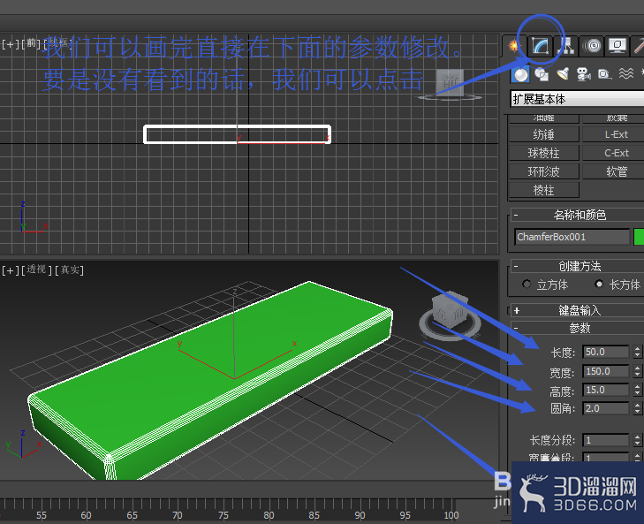The image size is (644, 524).
Task: Click the 棱柱 primitive button
Action: pos(544,190)
